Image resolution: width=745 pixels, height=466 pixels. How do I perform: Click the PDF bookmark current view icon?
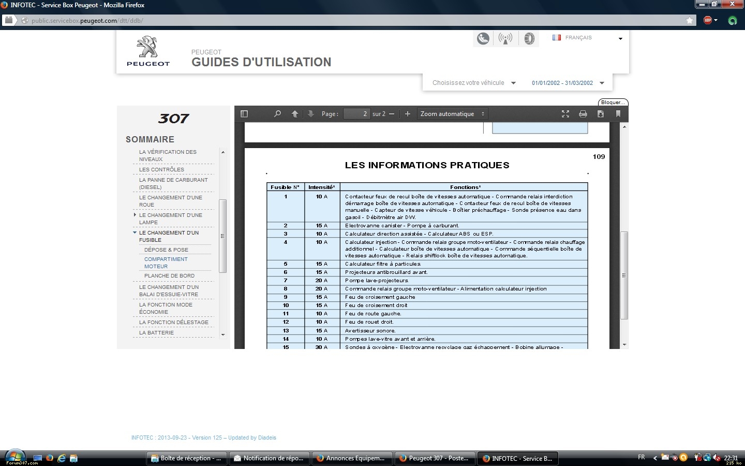(618, 114)
